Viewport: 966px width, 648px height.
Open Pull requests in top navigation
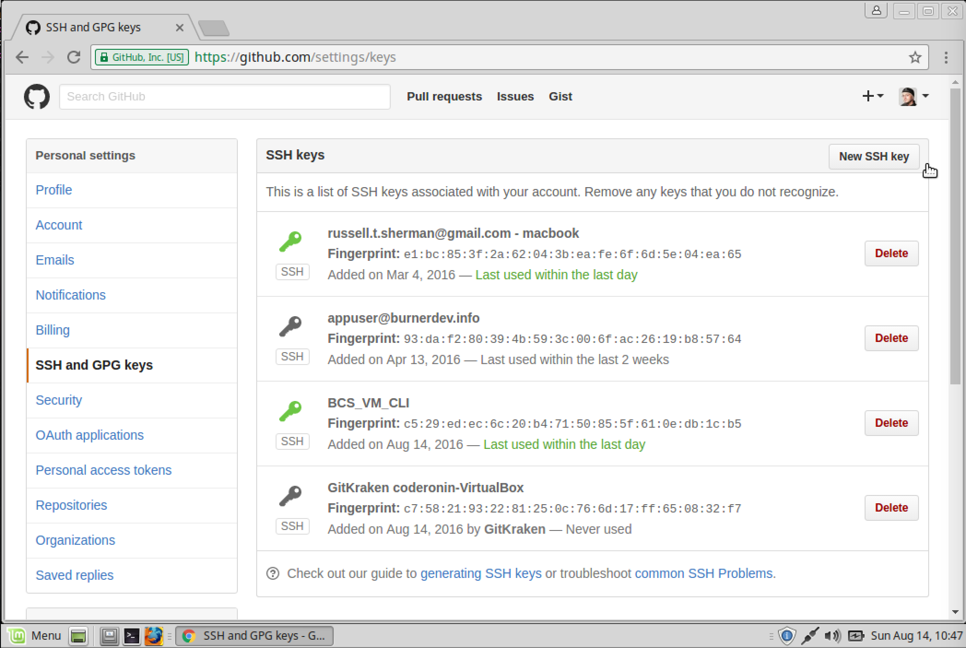[x=444, y=96]
